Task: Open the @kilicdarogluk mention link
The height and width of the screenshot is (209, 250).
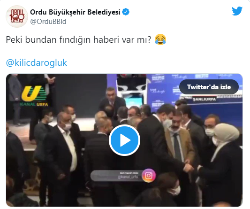Action: (37, 62)
